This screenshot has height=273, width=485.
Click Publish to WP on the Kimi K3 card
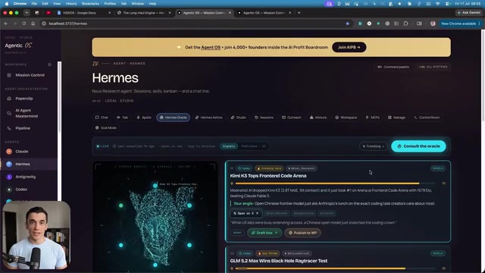[302, 233]
